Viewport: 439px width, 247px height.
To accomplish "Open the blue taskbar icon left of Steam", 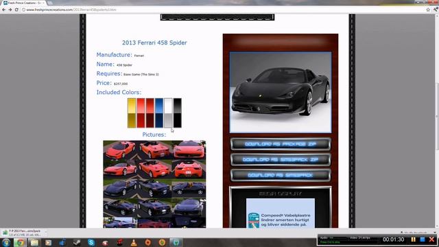I will pyautogui.click(x=62, y=242).
